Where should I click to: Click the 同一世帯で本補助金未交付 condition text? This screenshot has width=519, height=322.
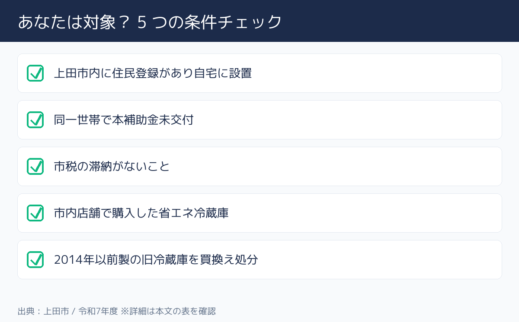pos(124,120)
